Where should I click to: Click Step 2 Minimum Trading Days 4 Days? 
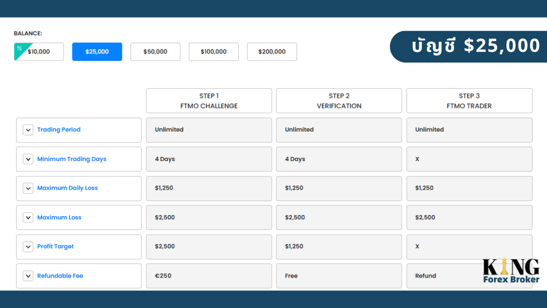point(339,159)
